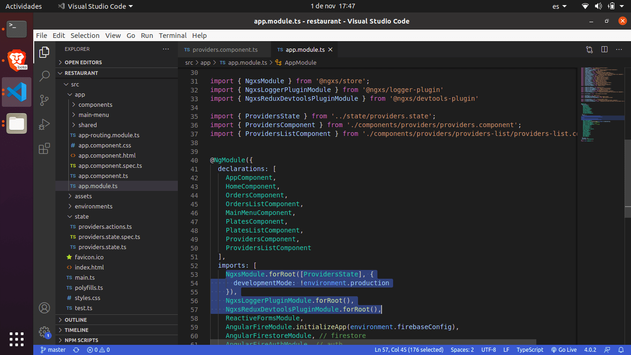Open the Accounts icon in activity bar
631x355 pixels.
[x=44, y=308]
